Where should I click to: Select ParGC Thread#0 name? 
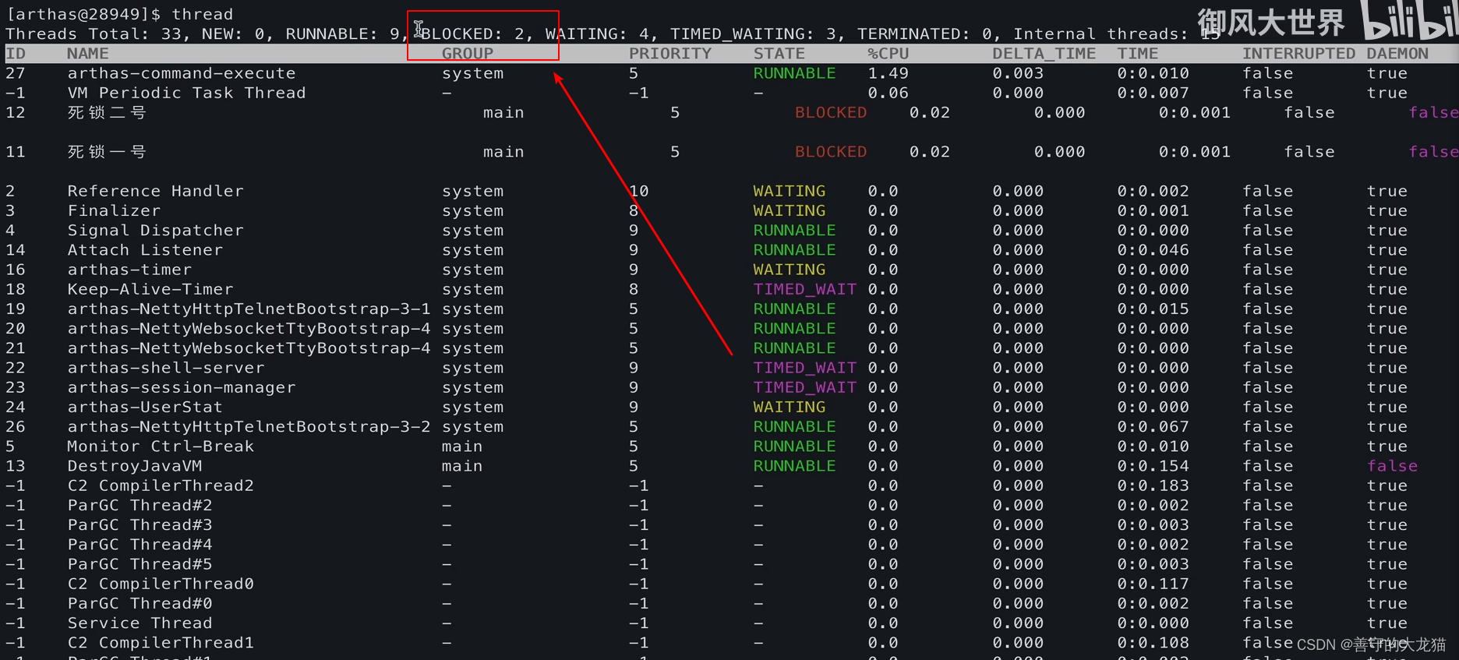(x=140, y=603)
